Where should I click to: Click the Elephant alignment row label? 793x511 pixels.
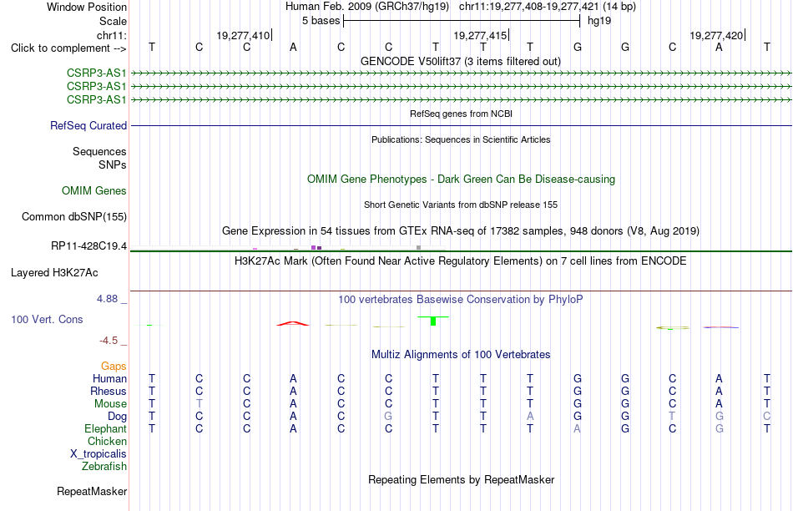(x=106, y=429)
